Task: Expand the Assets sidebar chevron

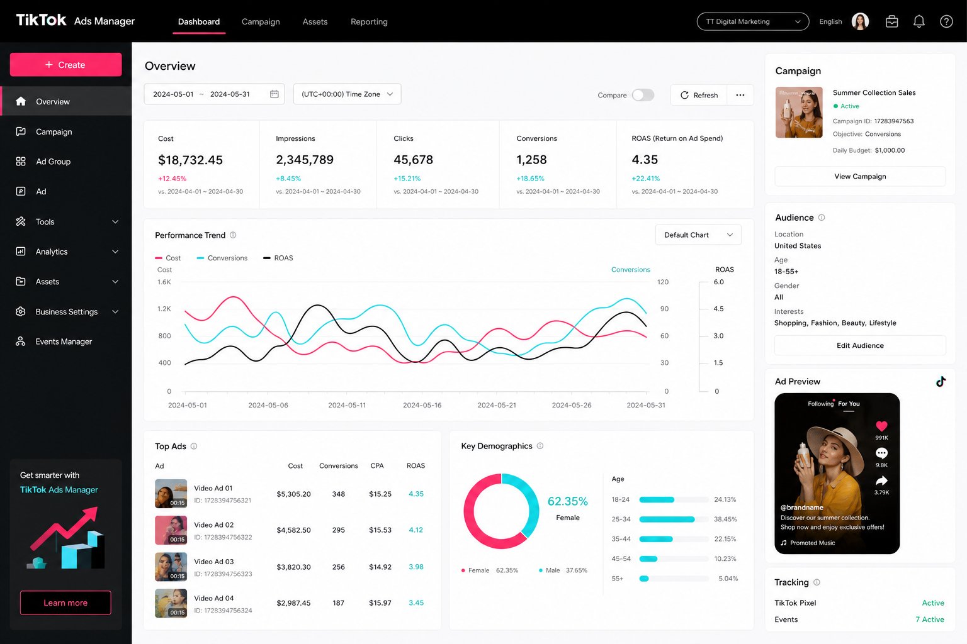Action: click(x=115, y=282)
